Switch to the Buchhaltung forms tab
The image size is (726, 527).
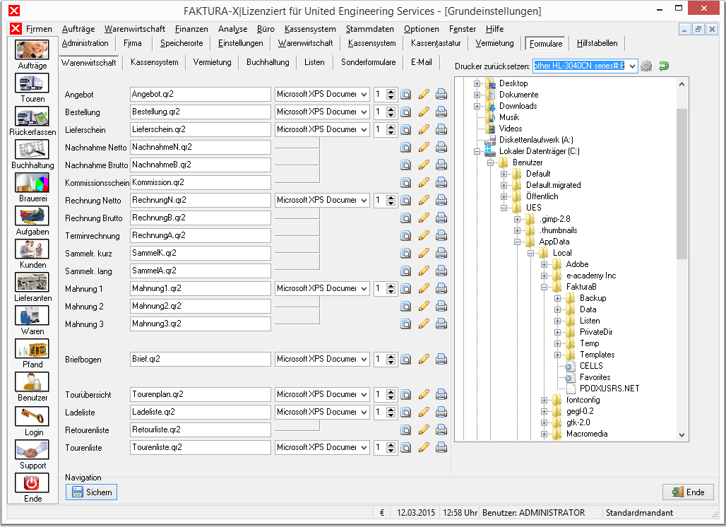tap(268, 62)
